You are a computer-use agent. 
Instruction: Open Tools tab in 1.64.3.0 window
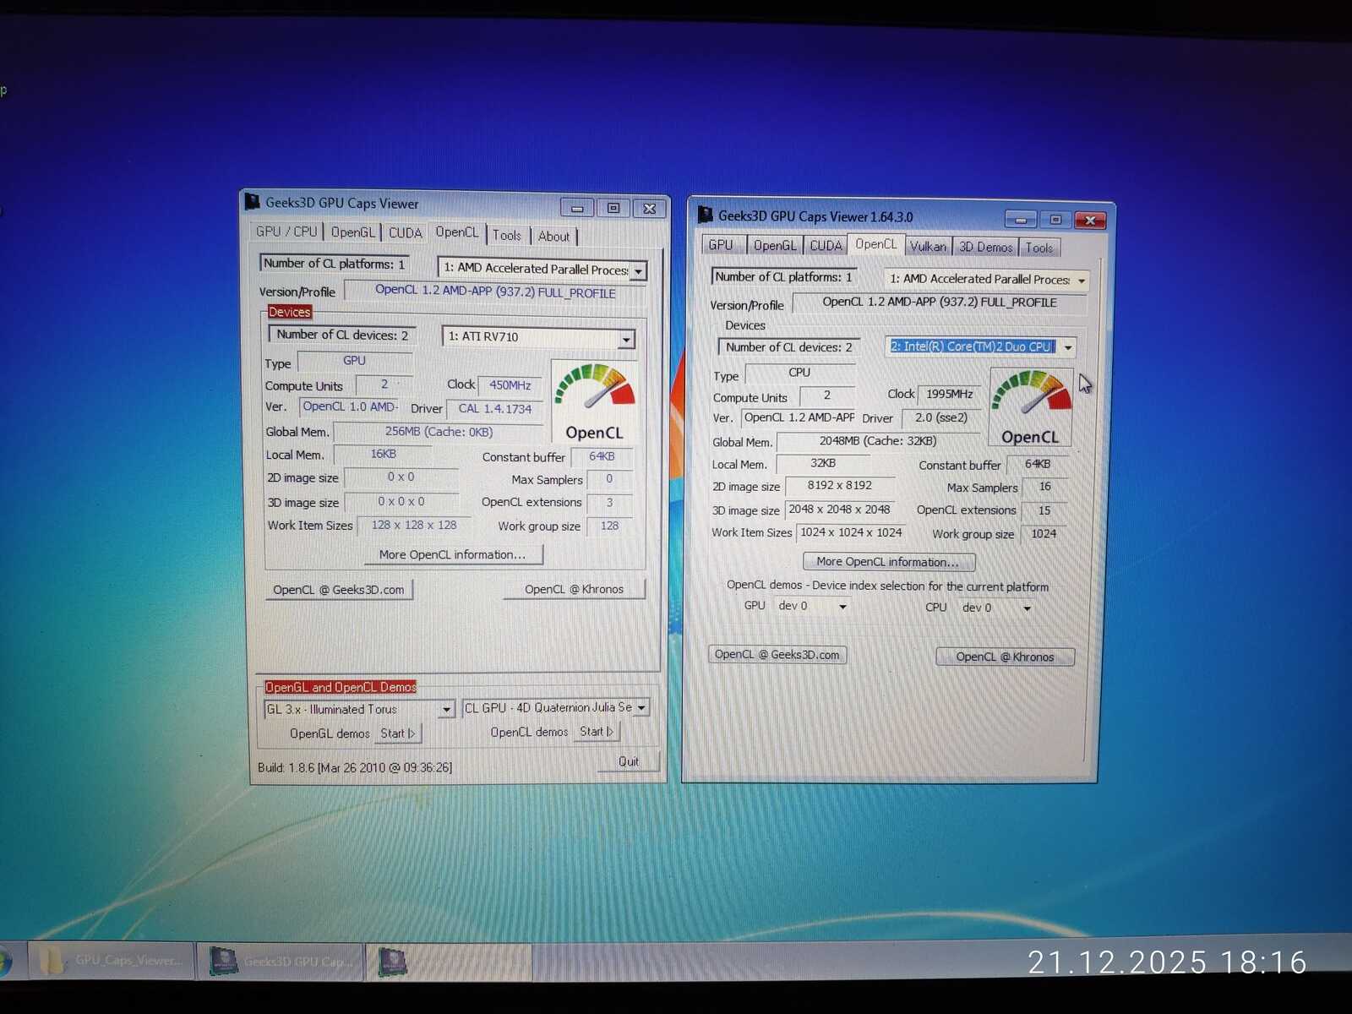click(x=1039, y=248)
